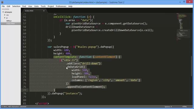This screenshot has width=194, height=109.
Task: Click 'getDataSource()' call on line 57
Action: tap(135, 24)
